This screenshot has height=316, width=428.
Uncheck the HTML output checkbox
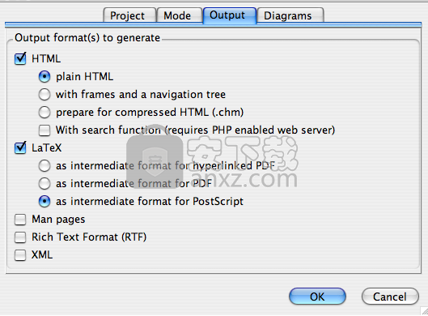coord(20,58)
